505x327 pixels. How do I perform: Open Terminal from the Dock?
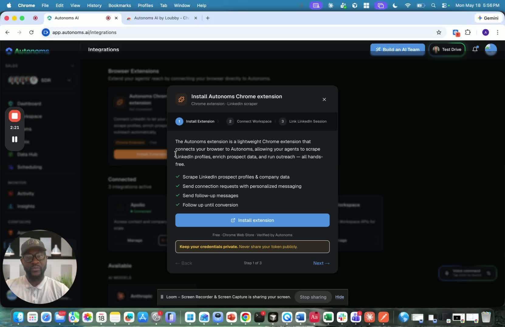click(259, 317)
